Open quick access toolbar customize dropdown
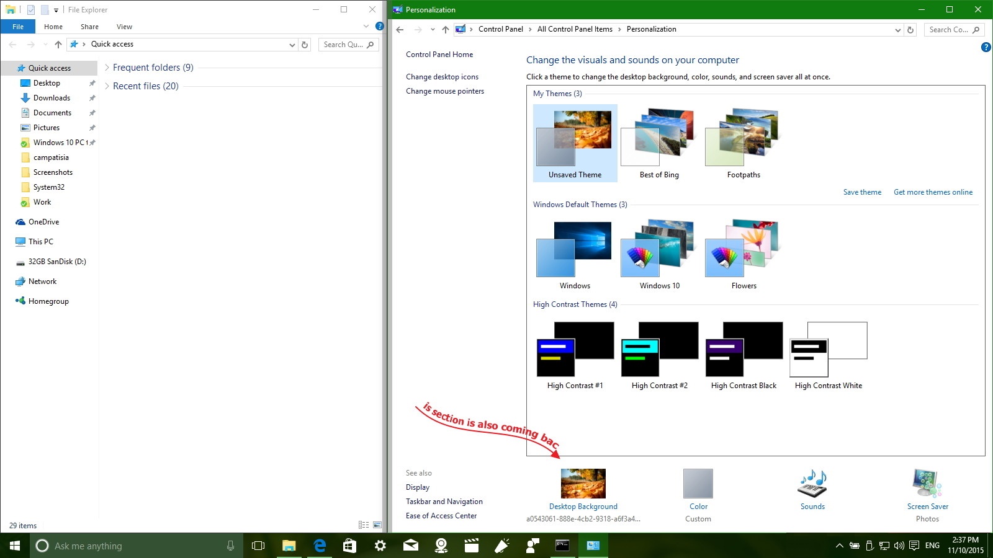 pos(56,10)
